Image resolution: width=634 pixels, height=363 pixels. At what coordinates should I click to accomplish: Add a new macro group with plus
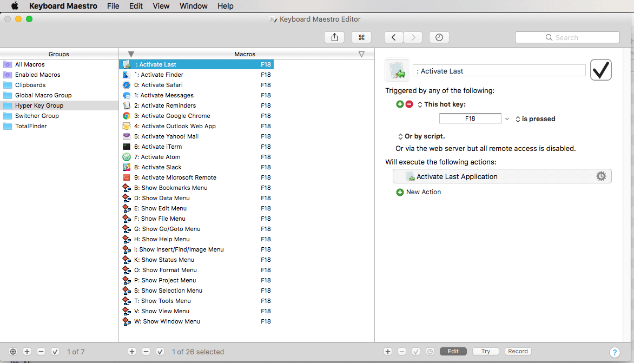coord(27,352)
